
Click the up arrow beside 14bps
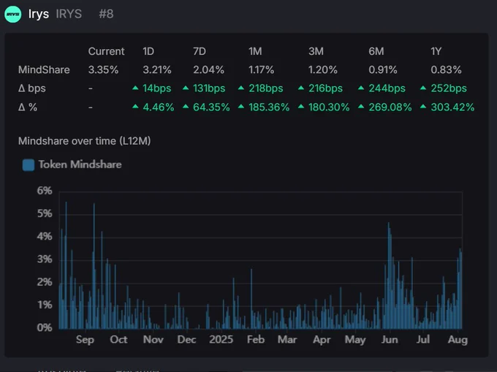[135, 88]
